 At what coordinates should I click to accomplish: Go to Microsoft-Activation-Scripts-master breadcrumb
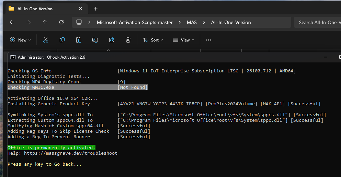pyautogui.click(x=135, y=22)
